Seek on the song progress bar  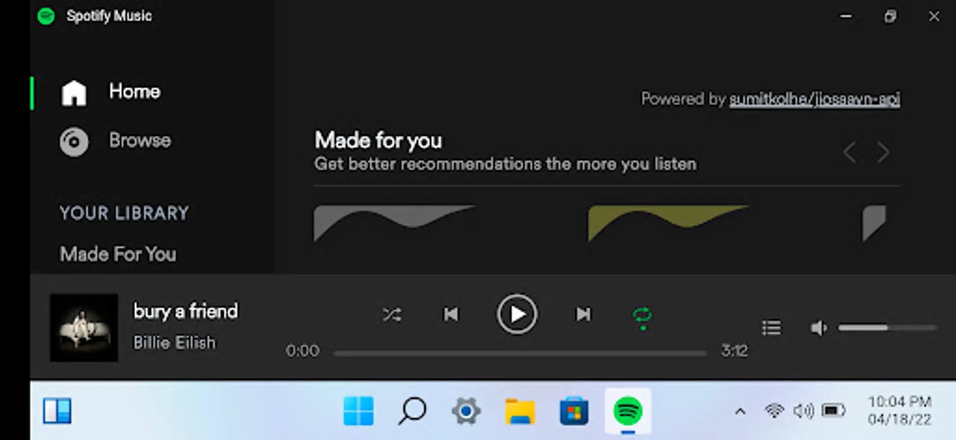coord(520,353)
